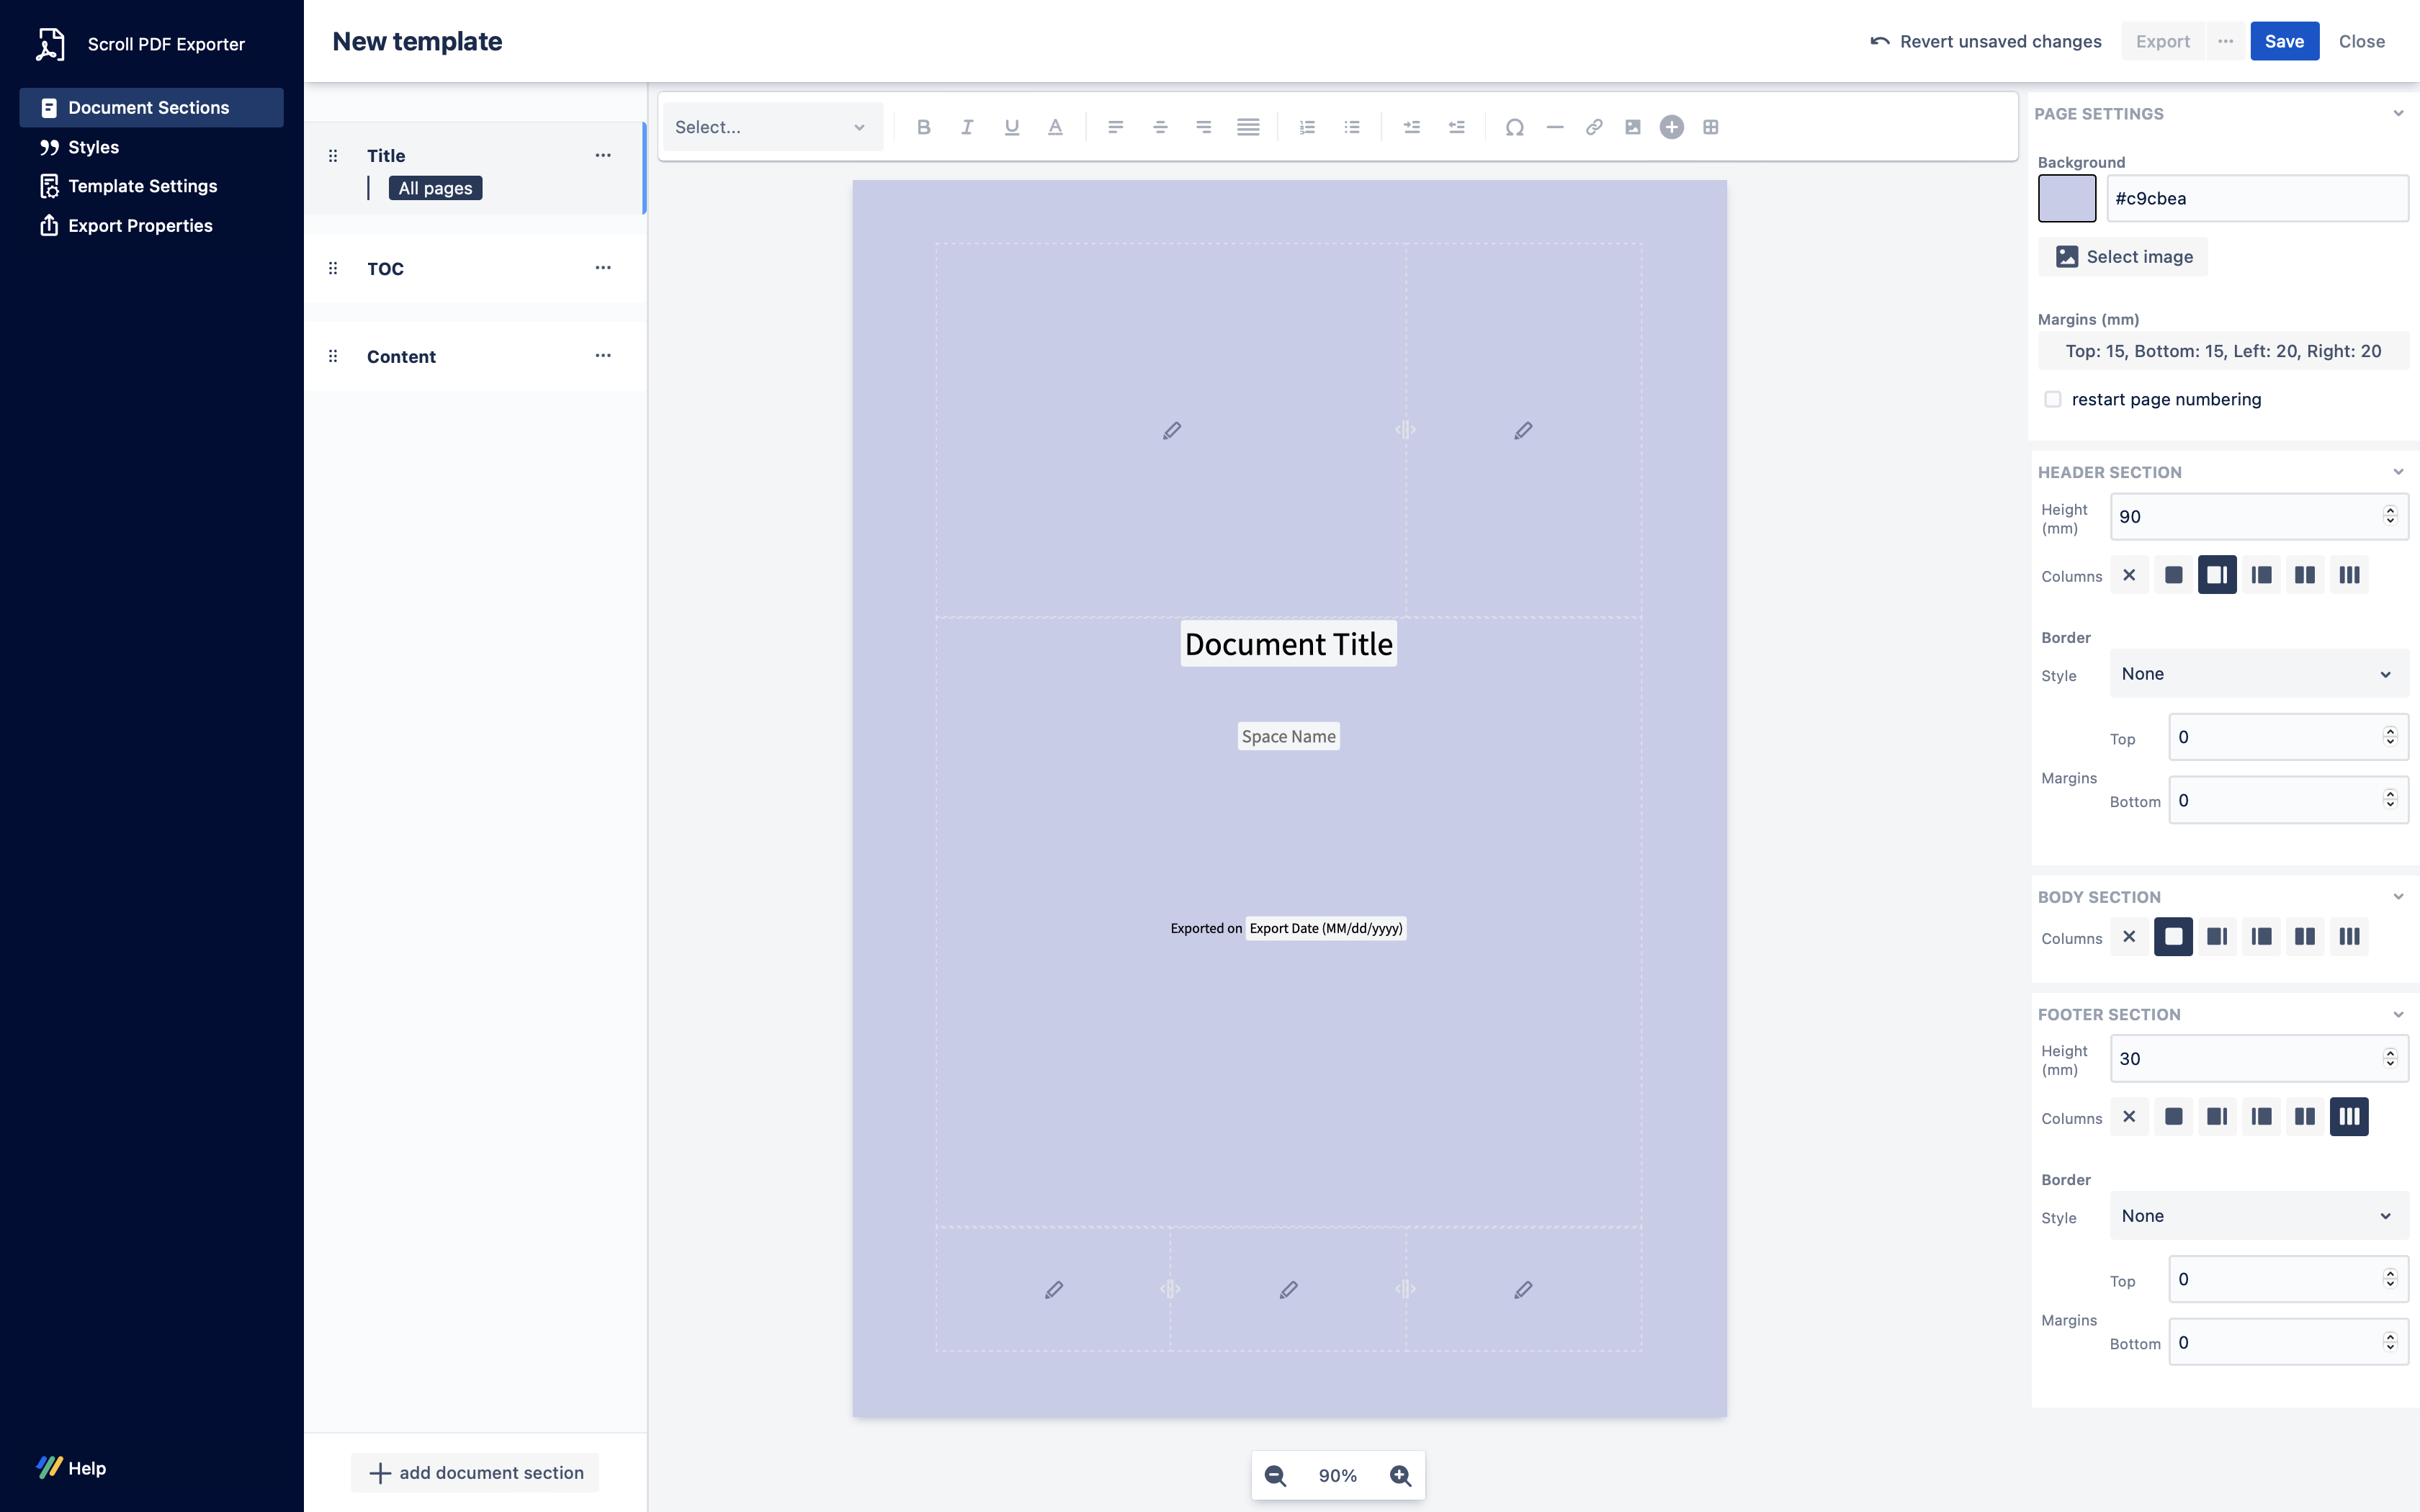This screenshot has width=2420, height=1512.
Task: Zoom in on the page preview
Action: pos(1400,1475)
